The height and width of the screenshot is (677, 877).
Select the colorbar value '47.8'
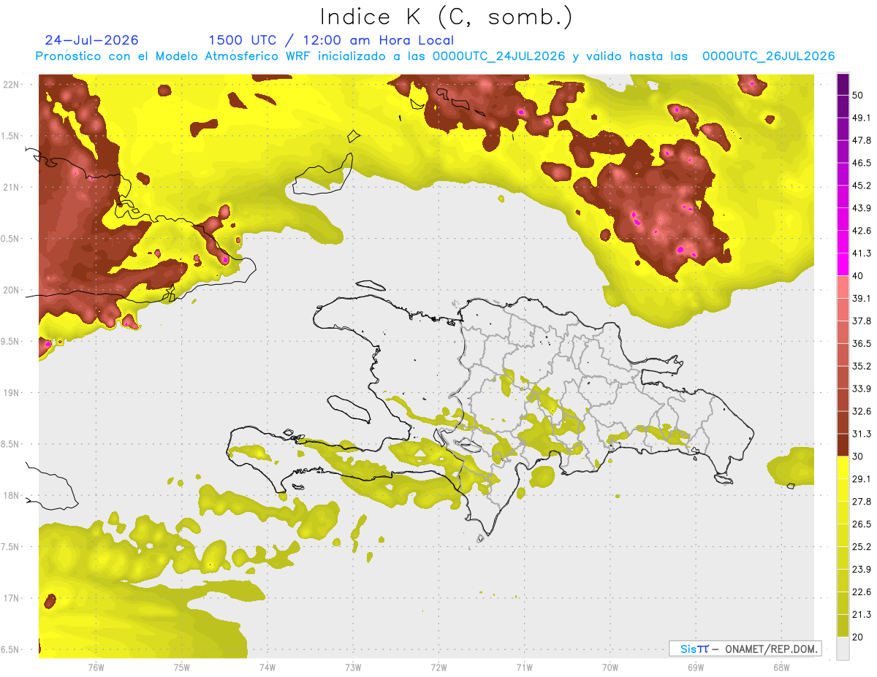coord(862,140)
